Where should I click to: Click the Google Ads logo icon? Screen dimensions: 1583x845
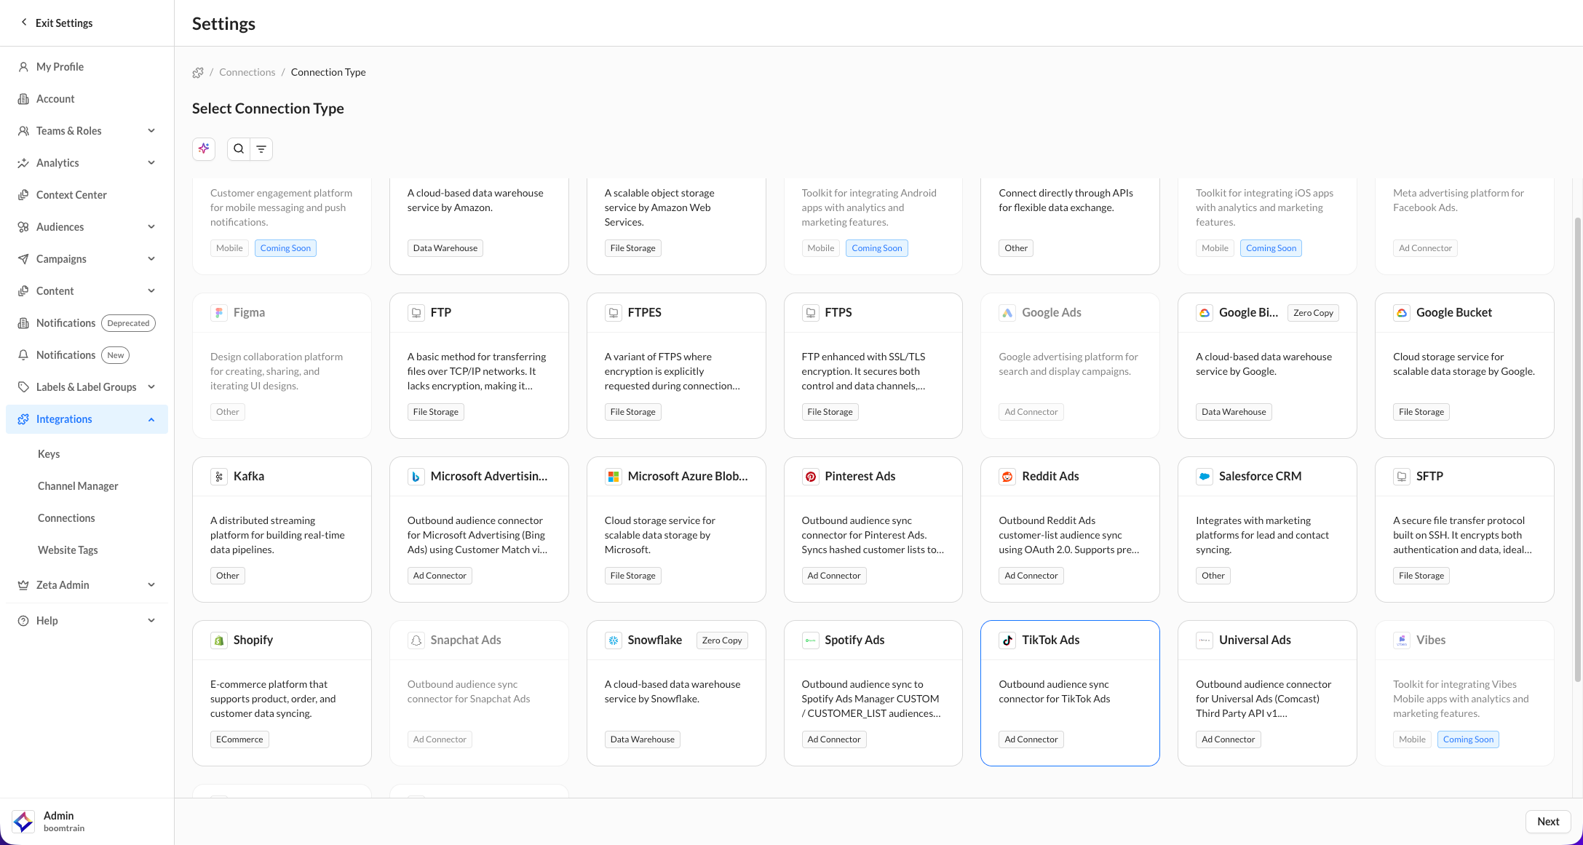[x=1007, y=313]
